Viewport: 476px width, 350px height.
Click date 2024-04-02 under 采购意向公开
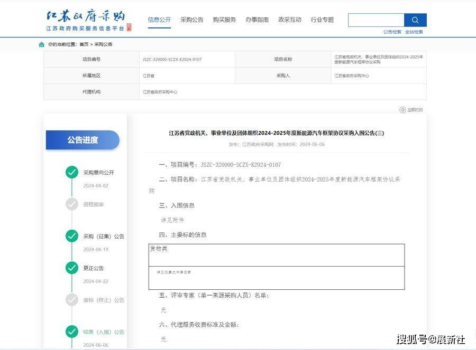coord(96,186)
